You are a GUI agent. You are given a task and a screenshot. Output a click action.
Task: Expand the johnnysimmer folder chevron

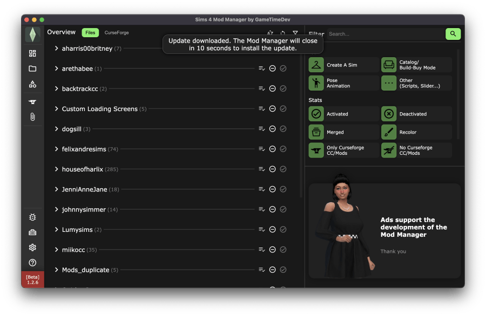pos(56,209)
